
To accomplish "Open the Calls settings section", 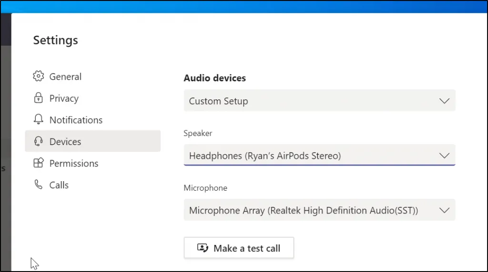I will point(59,185).
